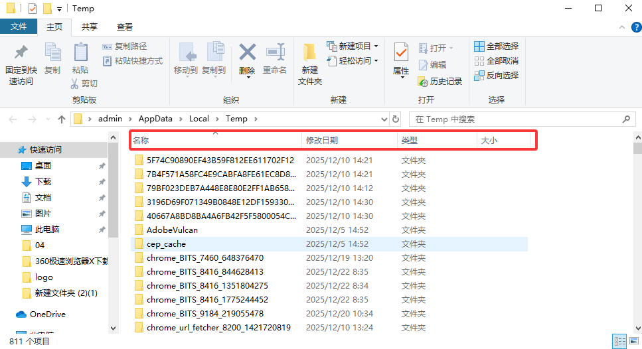642x349 pixels.
Task: Select the Home (主页) tab
Action: (x=54, y=27)
